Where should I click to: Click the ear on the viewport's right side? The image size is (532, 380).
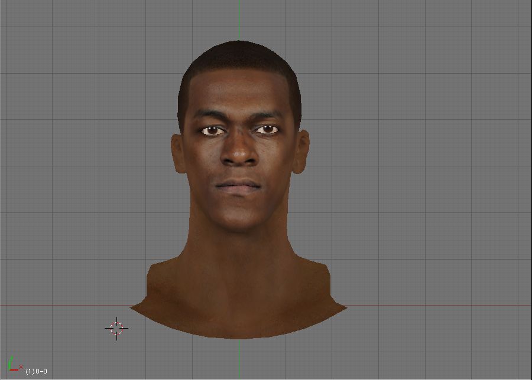point(302,153)
